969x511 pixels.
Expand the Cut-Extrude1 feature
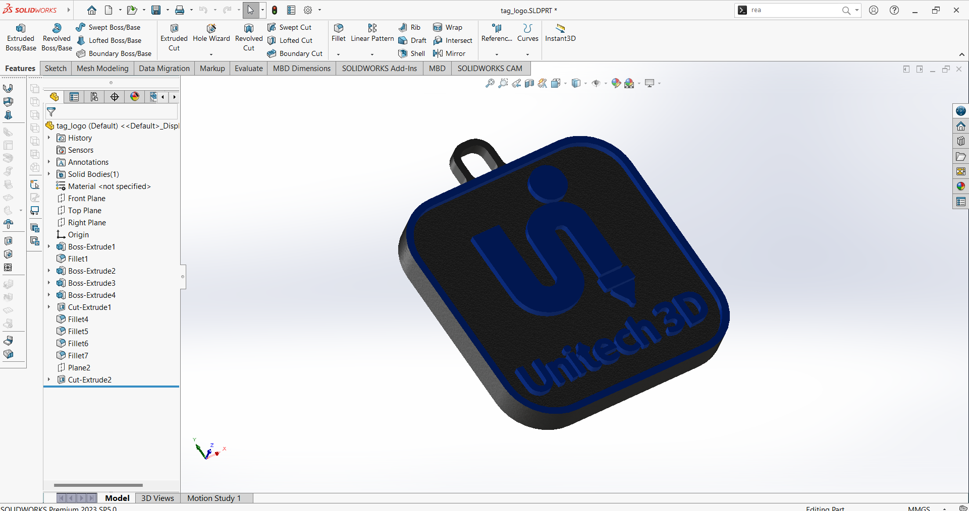pos(49,307)
